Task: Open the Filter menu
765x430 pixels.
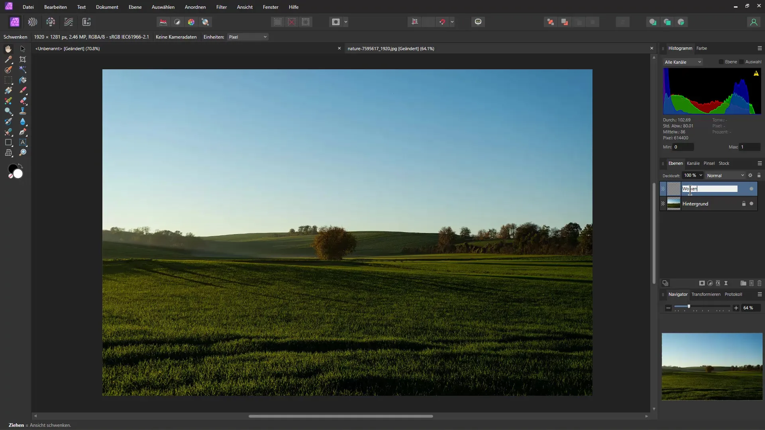Action: [222, 7]
